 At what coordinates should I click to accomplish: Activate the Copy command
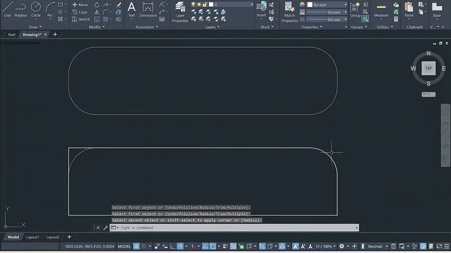point(80,12)
